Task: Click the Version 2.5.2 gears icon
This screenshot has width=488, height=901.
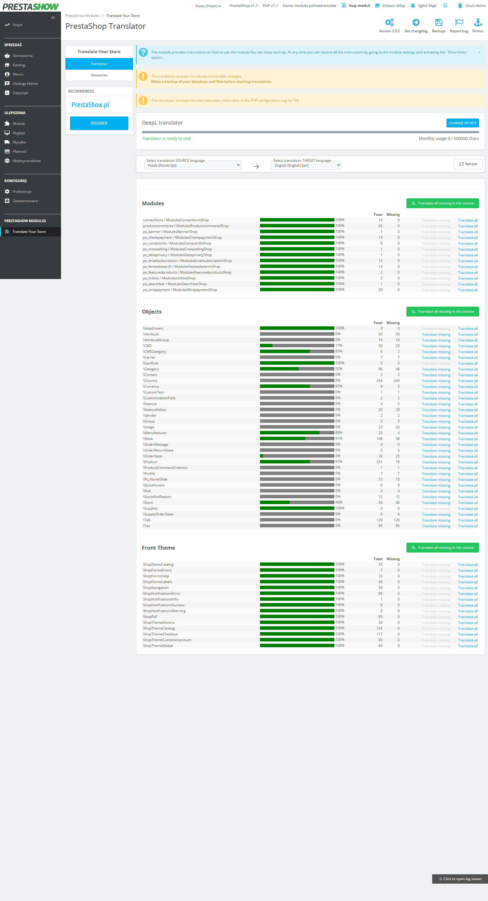Action: (389, 23)
